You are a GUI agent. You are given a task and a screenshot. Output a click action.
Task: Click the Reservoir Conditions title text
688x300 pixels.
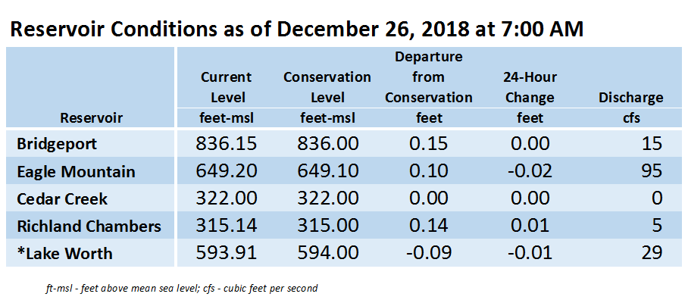(x=296, y=30)
